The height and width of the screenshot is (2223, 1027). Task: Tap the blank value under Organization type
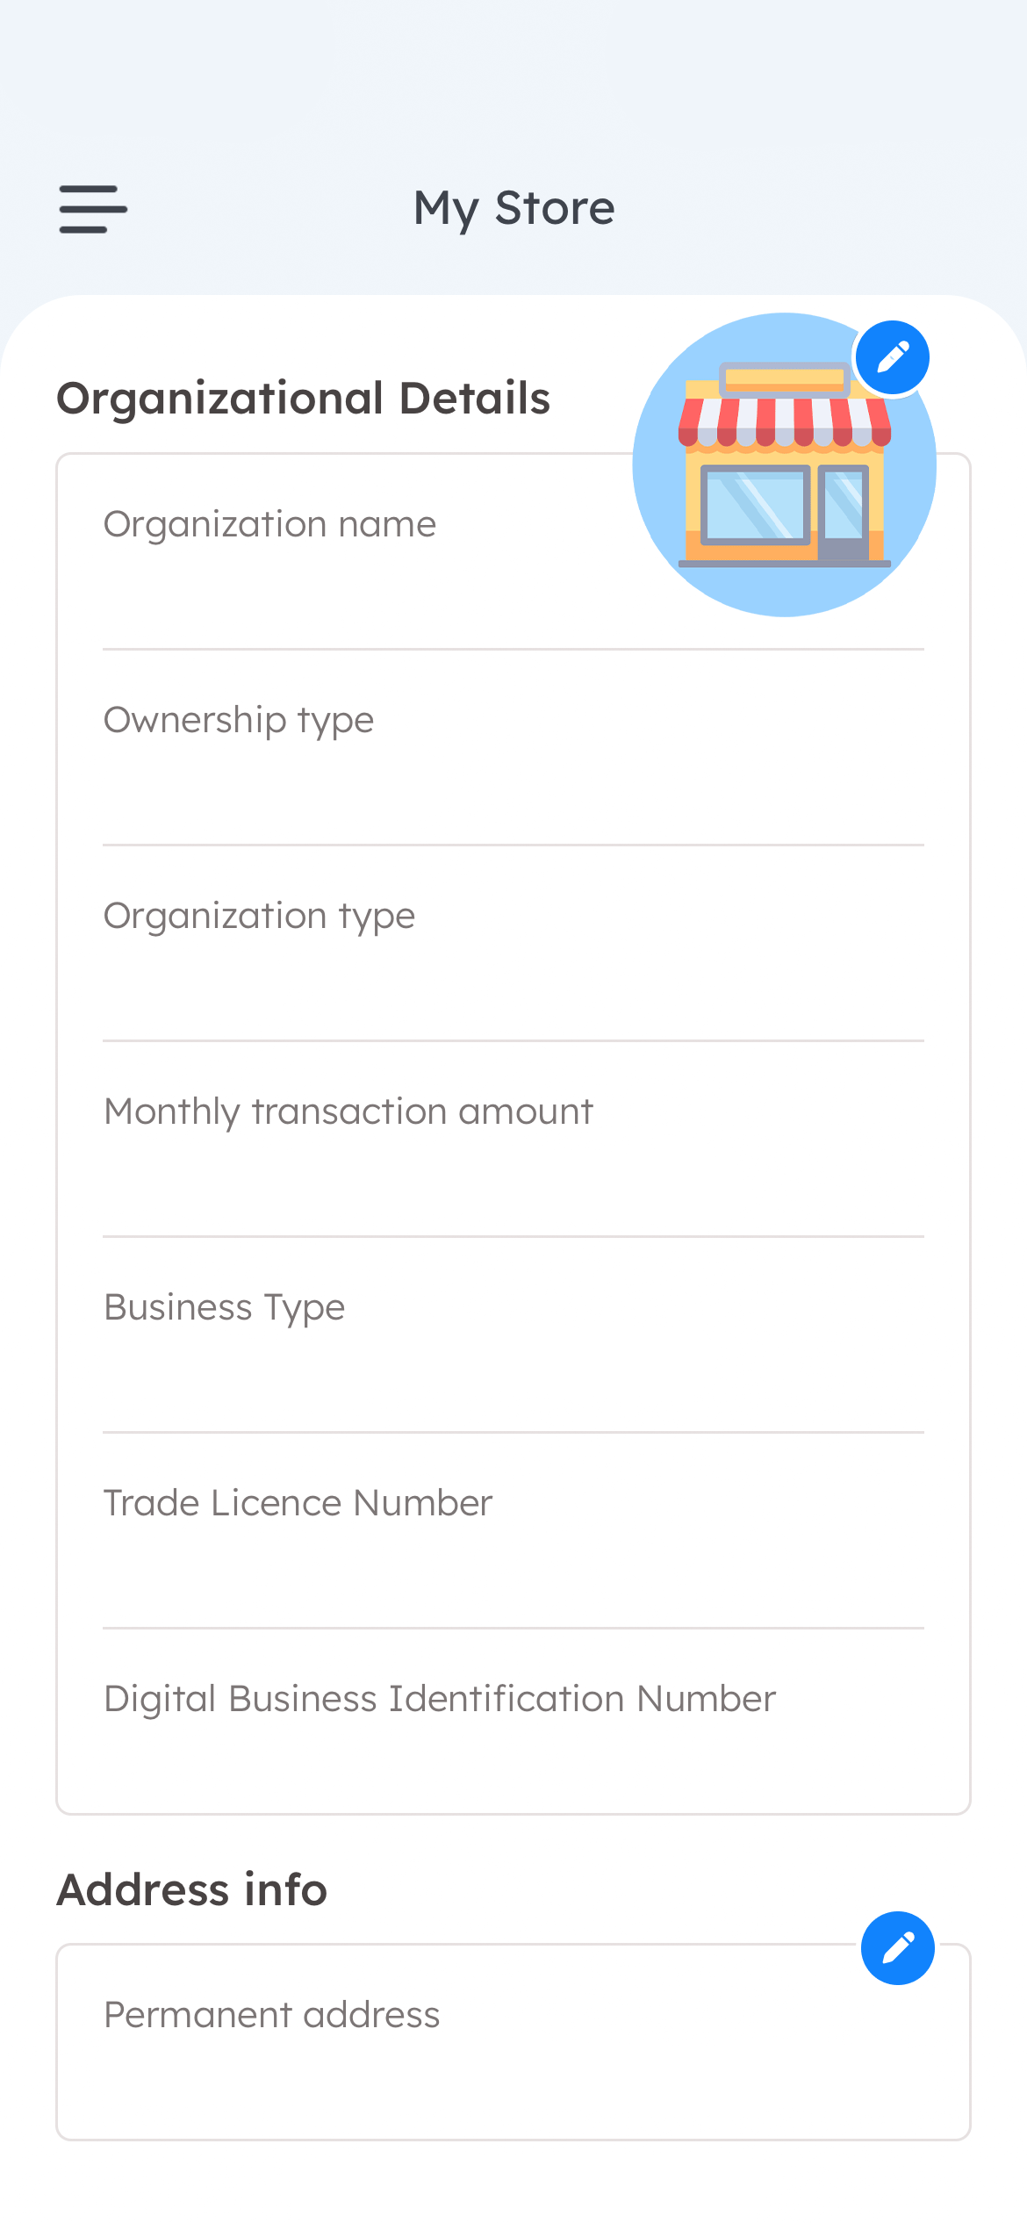(513, 989)
